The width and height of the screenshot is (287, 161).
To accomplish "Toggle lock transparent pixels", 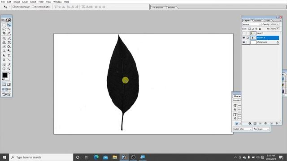I will 249,29.
